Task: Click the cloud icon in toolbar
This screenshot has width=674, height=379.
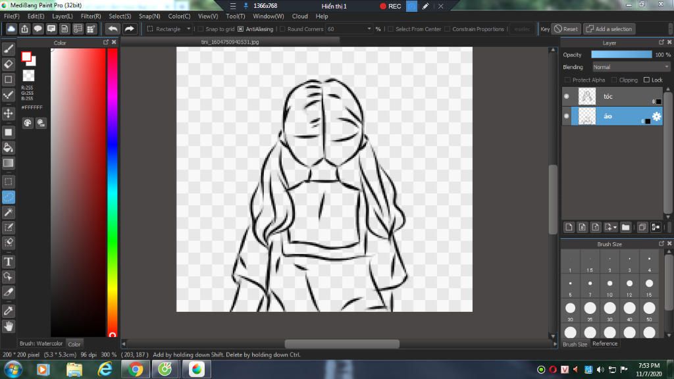Action: pos(11,29)
